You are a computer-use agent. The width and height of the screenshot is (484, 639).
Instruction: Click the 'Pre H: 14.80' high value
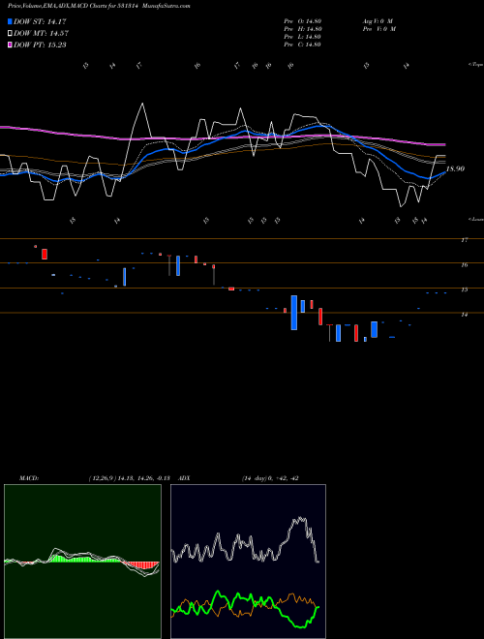coord(303,29)
